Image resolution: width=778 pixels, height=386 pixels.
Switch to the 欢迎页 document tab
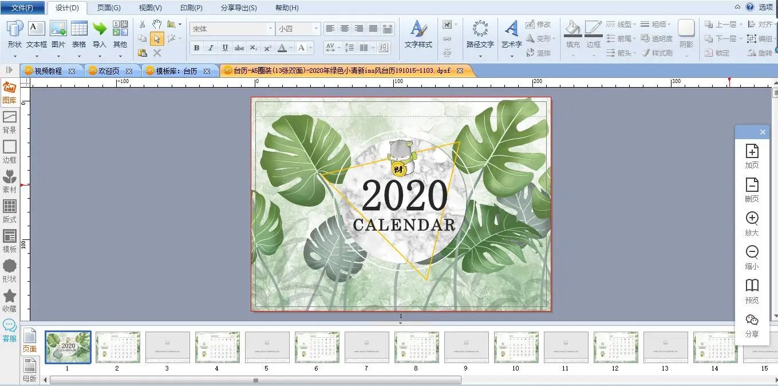109,71
